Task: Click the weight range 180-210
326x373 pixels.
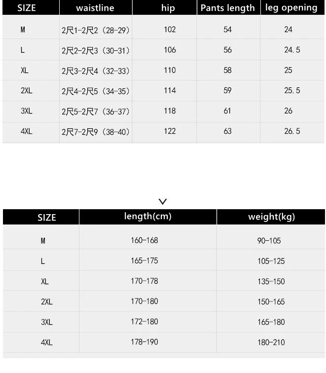Action: coord(271,342)
